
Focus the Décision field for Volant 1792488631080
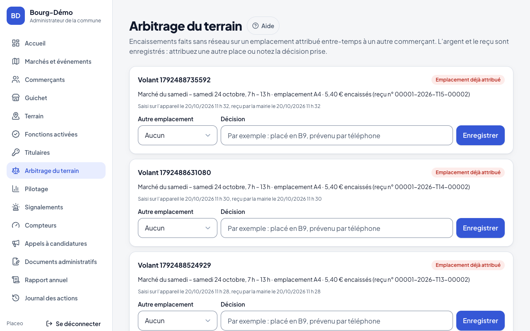click(337, 228)
